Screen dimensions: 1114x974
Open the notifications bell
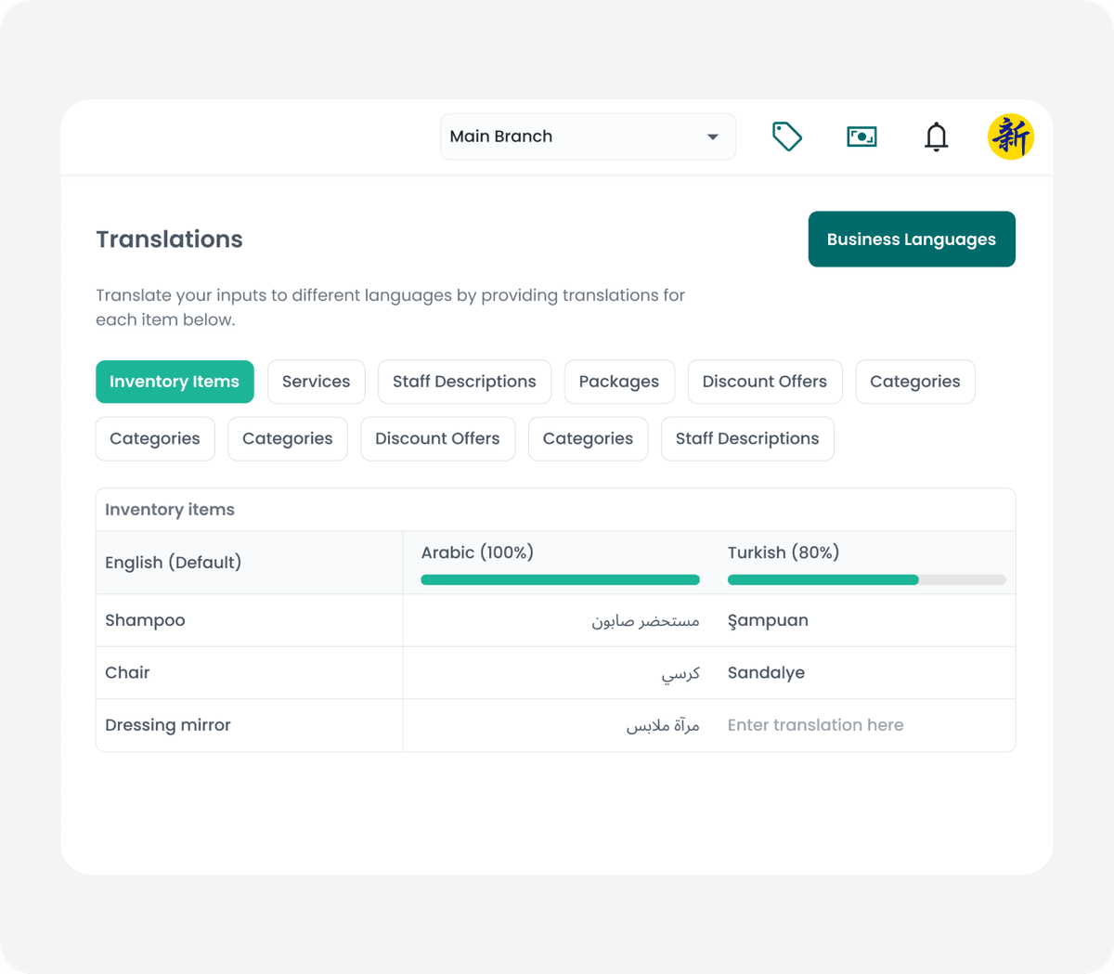[937, 136]
